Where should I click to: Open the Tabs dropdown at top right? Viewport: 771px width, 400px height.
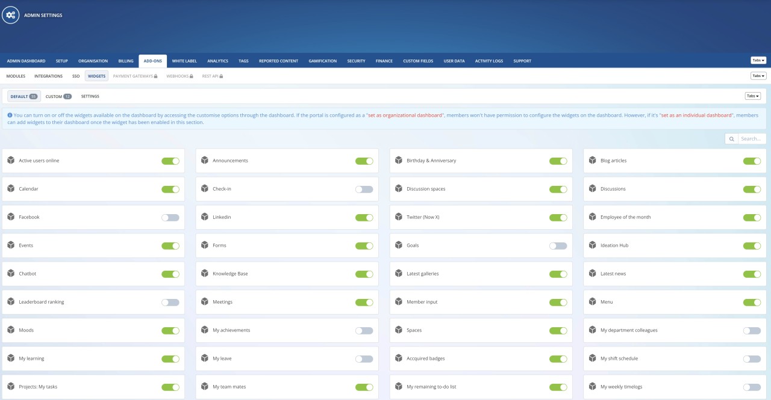[x=758, y=60]
